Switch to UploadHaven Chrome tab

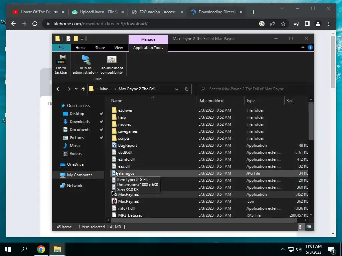tap(98, 12)
